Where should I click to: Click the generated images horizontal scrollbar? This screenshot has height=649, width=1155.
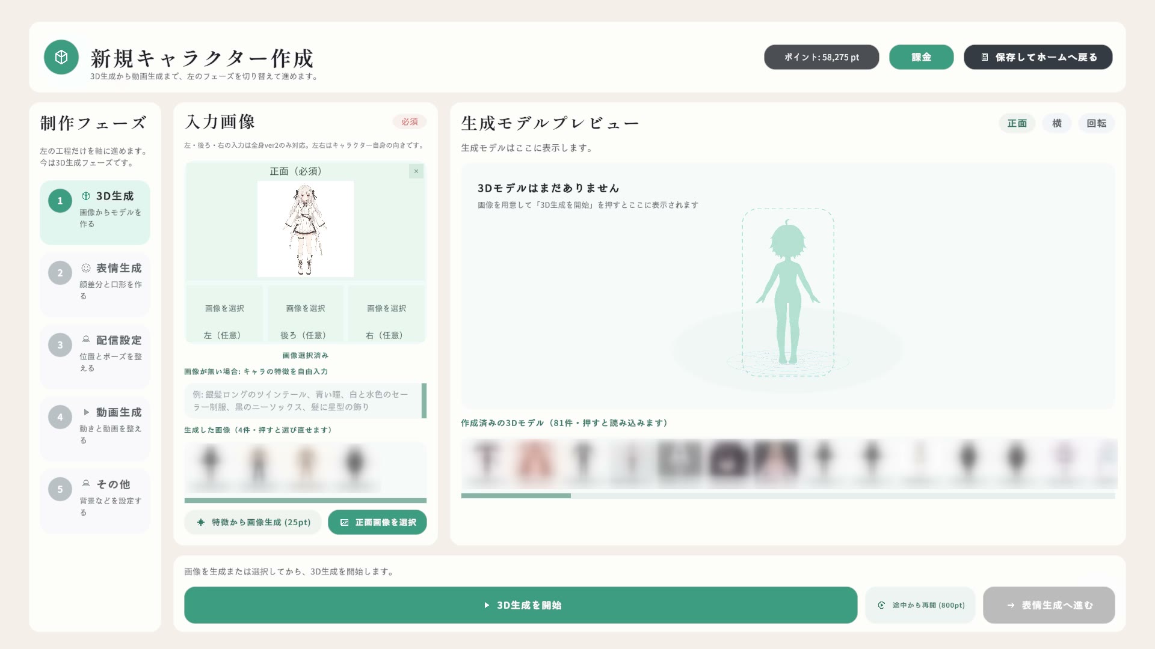(x=306, y=501)
